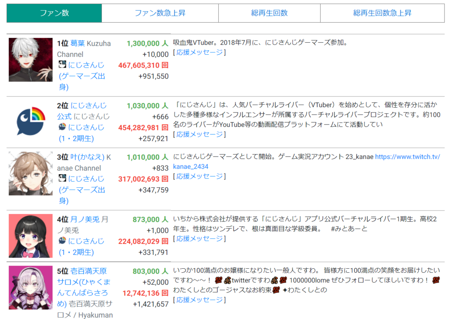
Task: Open にじさんじ(1・2期生) link under にじさんじ公式
Action: tap(81, 133)
